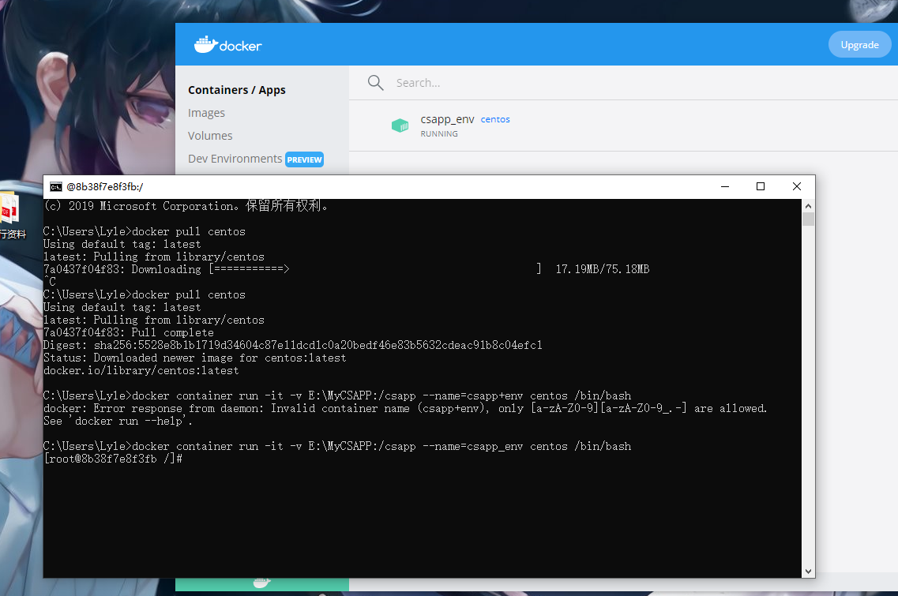Minimize the command prompt window
The height and width of the screenshot is (596, 898).
click(x=724, y=186)
